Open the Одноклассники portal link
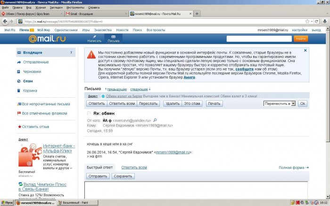 (x=66, y=30)
